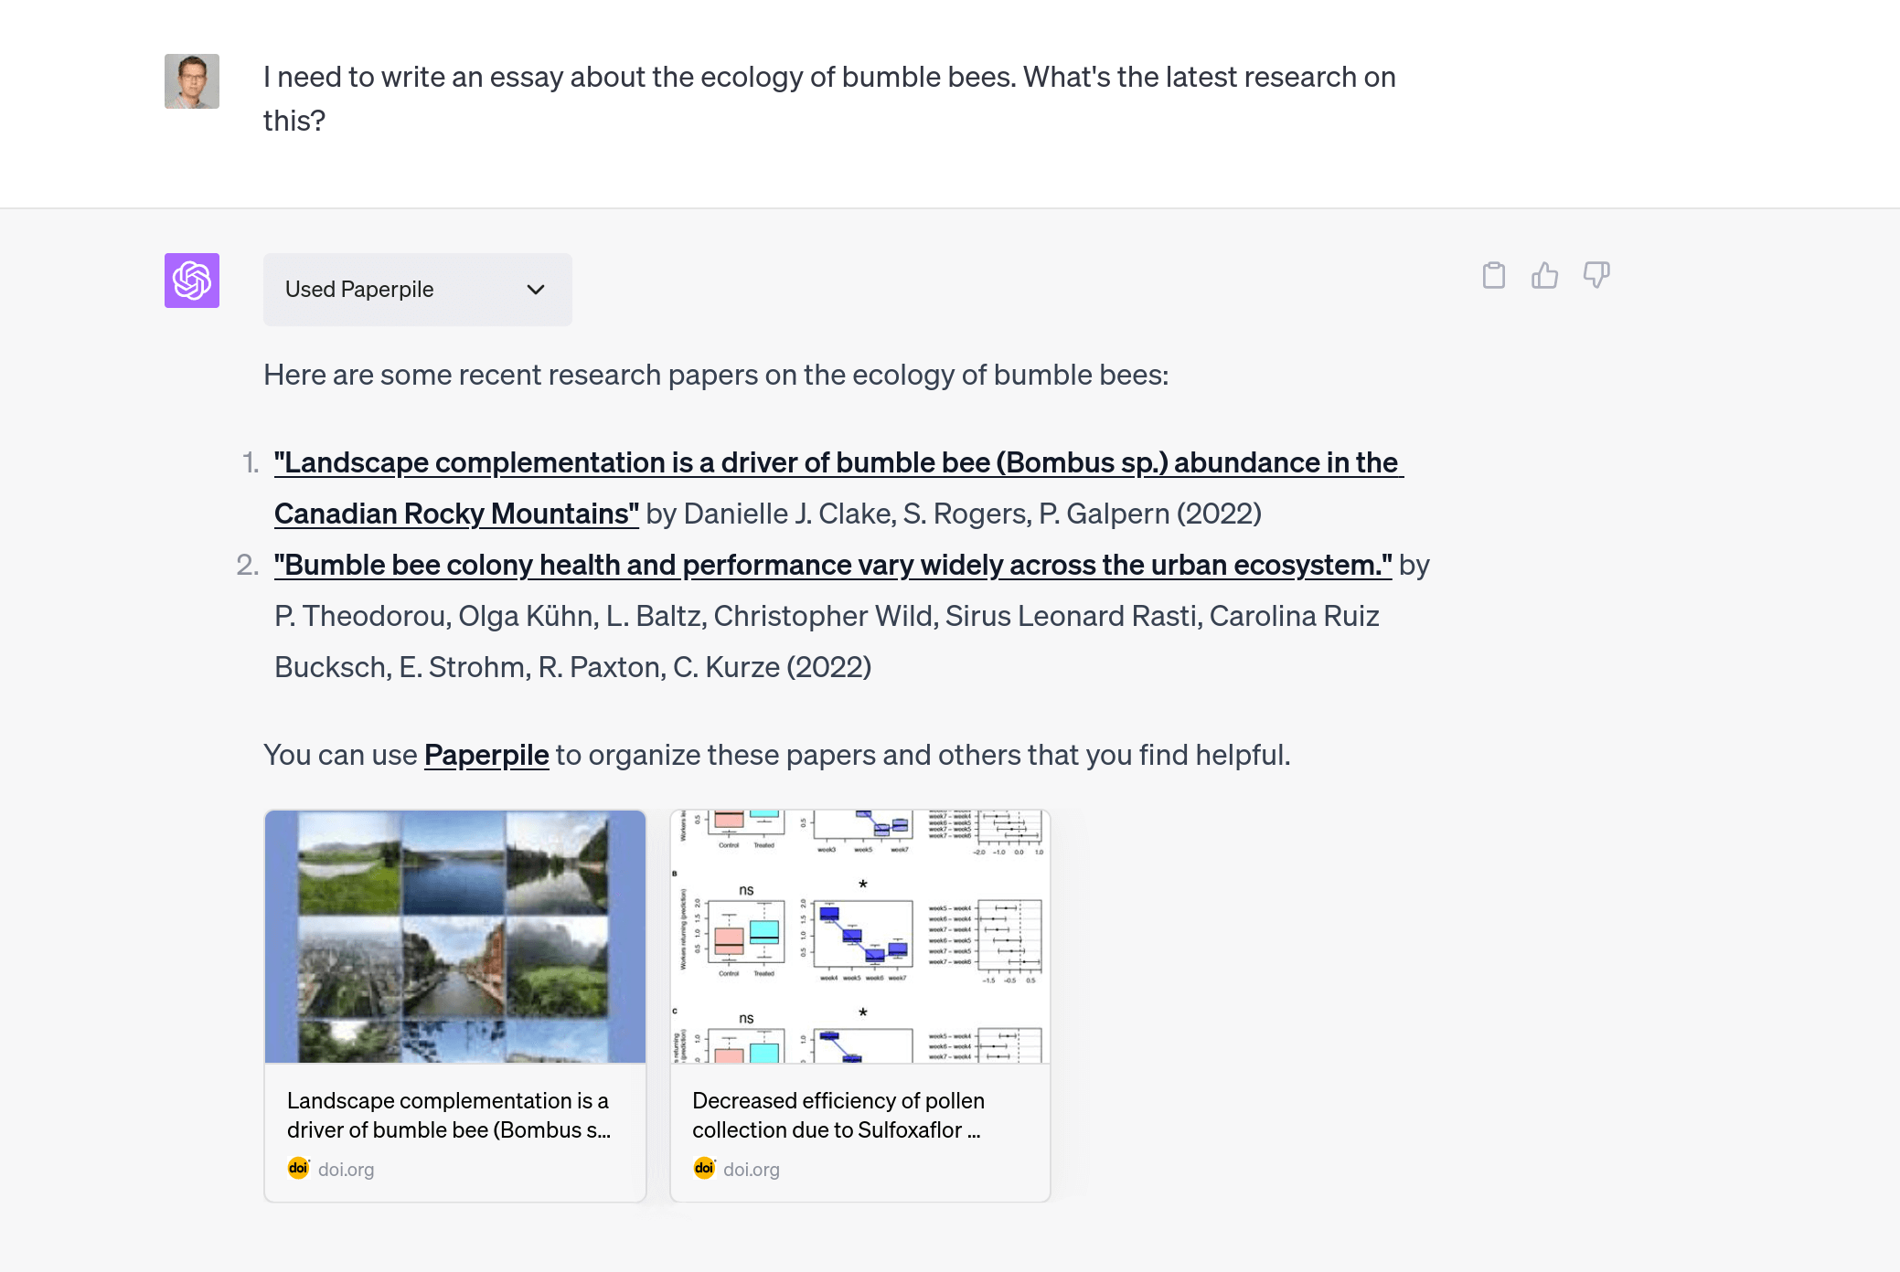View the boxplot charts thumbnail image
Image resolution: width=1900 pixels, height=1272 pixels.
pyautogui.click(x=859, y=937)
